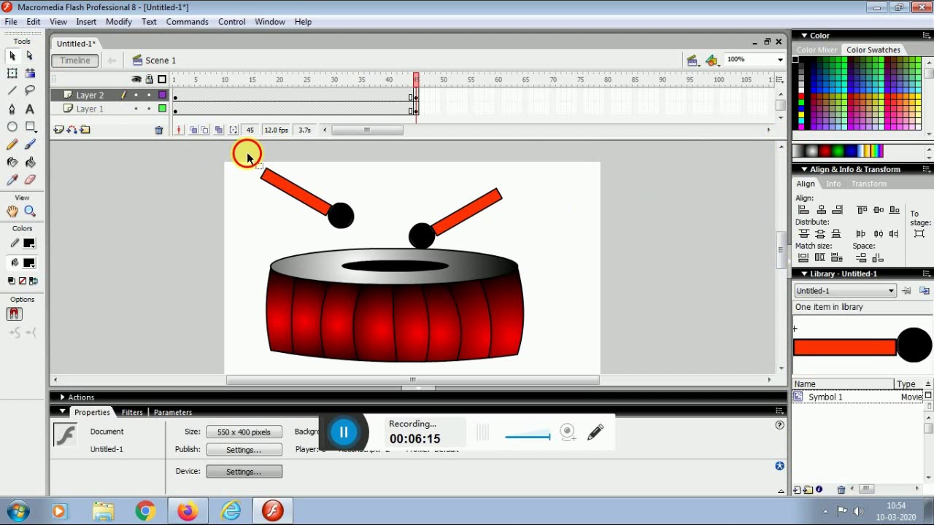Screen dimensions: 934x525
Task: Open the zoom percentage dropdown
Action: point(780,60)
